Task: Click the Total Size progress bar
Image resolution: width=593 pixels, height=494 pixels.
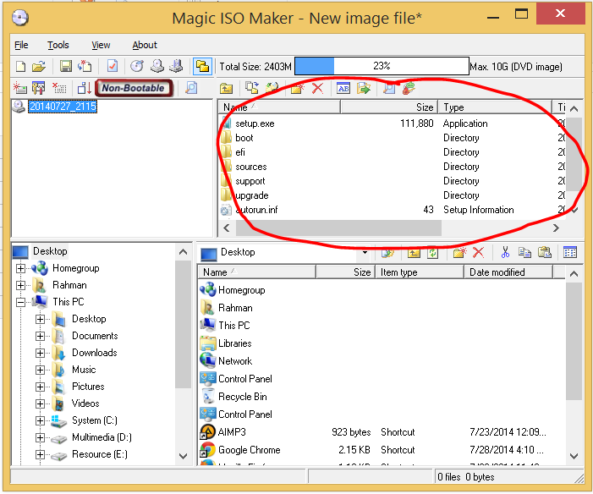Action: 382,66
